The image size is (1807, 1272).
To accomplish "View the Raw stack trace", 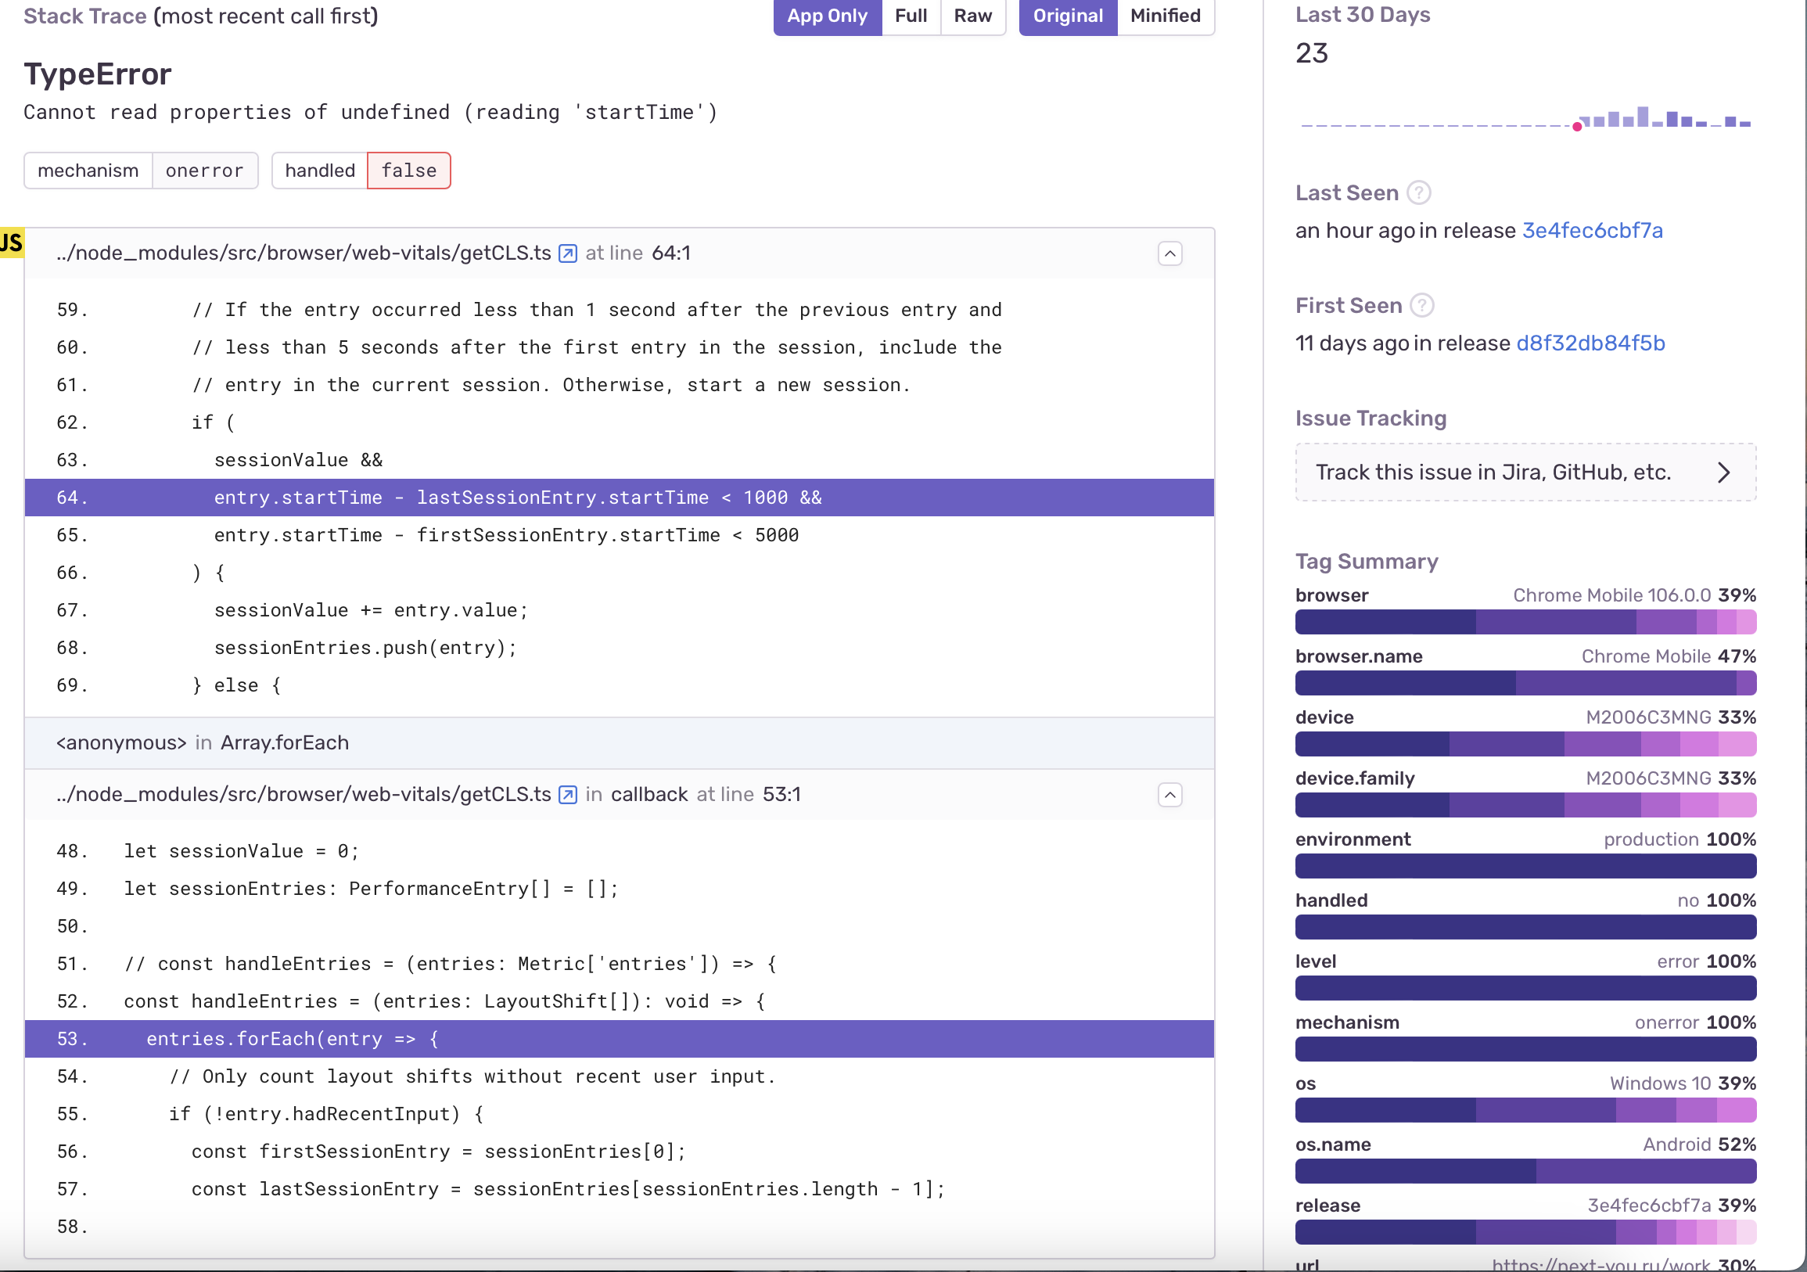I will click(973, 16).
